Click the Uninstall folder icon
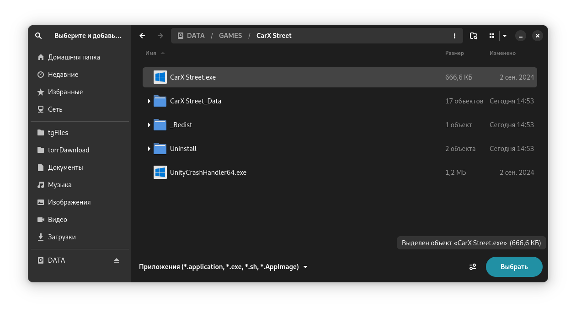Screen dimensions: 576x313 click(160, 149)
